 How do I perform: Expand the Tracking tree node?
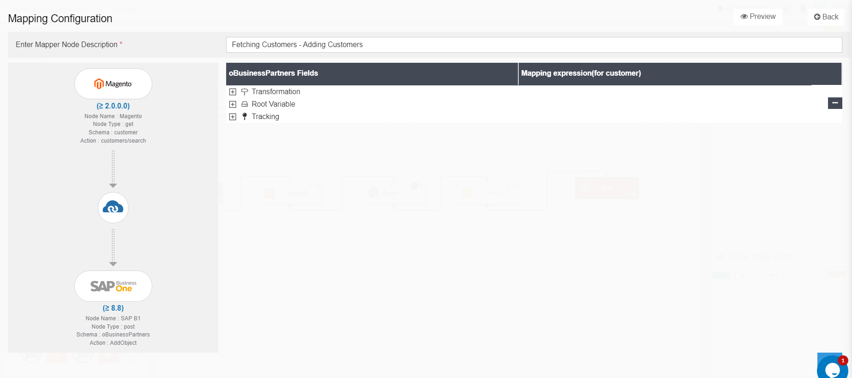point(233,117)
